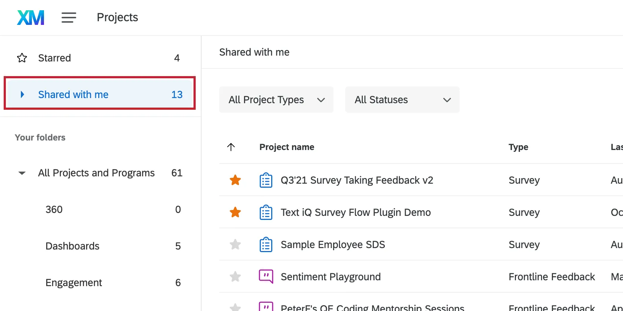Open the All Project Types dropdown
The width and height of the screenshot is (623, 311).
pos(276,100)
